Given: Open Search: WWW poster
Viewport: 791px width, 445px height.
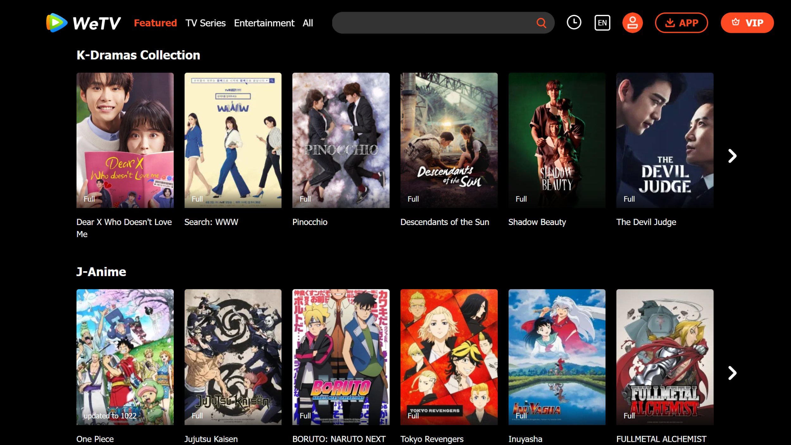Looking at the screenshot, I should 233,140.
